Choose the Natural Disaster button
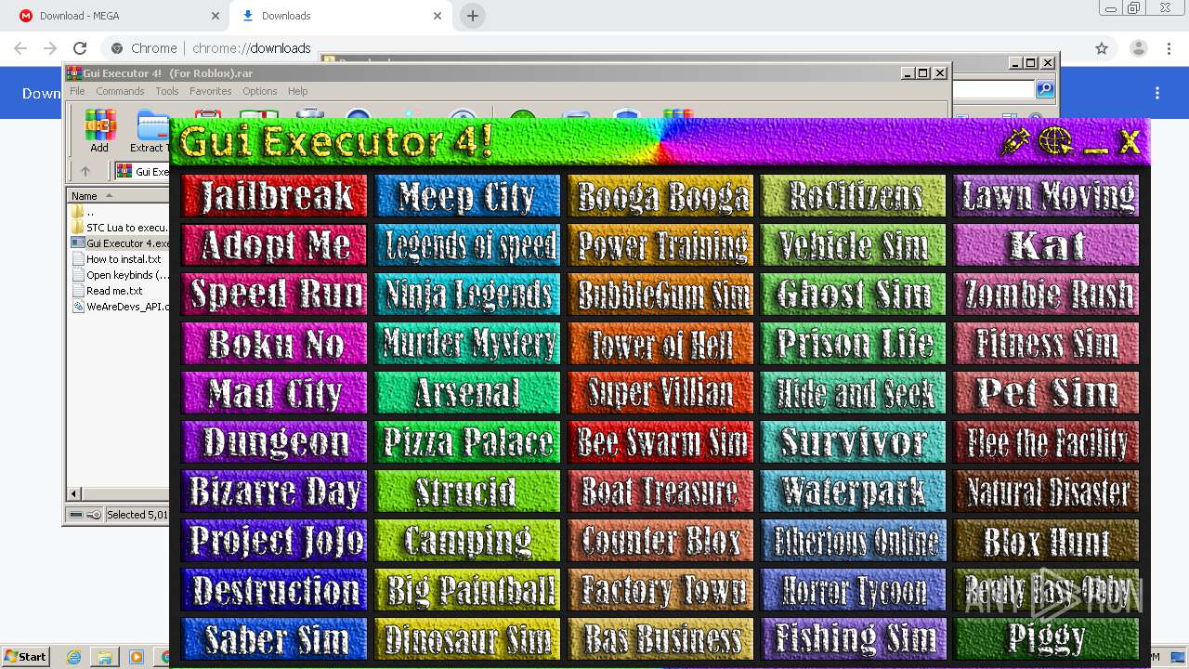This screenshot has height=669, width=1189. click(x=1047, y=492)
